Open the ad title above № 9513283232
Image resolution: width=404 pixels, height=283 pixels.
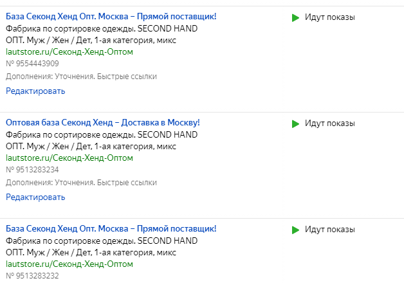point(111,228)
